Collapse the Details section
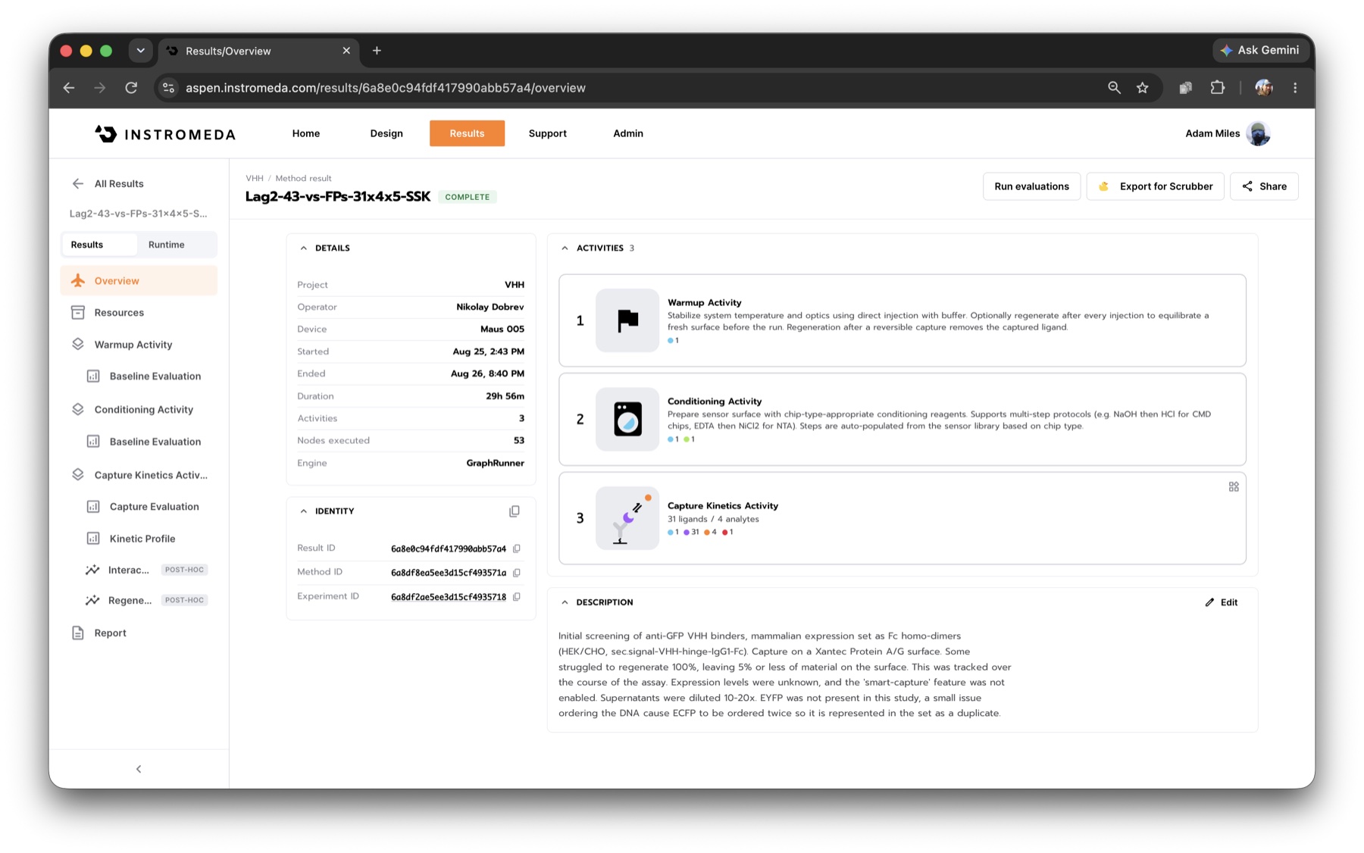 coord(304,248)
